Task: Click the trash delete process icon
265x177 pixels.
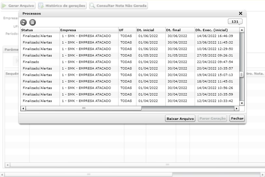Action: tap(33, 22)
